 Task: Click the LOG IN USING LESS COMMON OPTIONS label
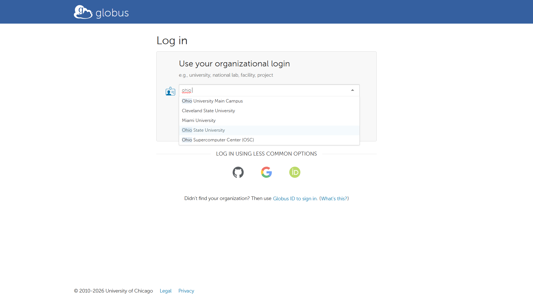point(266,154)
